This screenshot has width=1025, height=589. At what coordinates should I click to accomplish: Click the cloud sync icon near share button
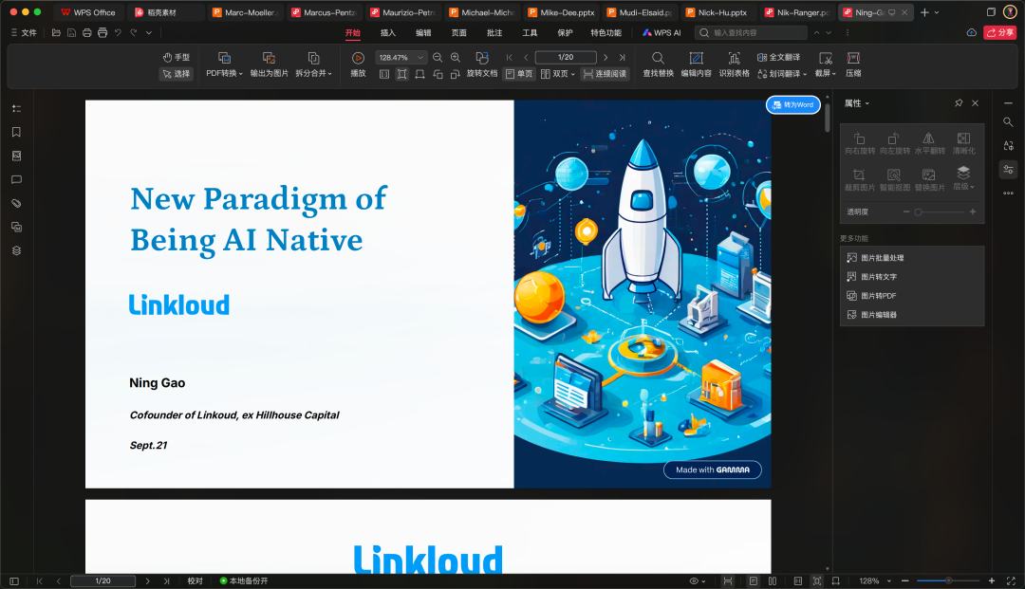pyautogui.click(x=972, y=32)
